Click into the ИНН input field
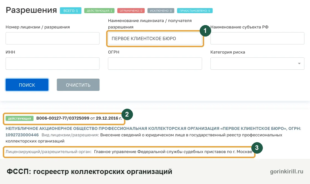The image size is (310, 184). pos(53,64)
